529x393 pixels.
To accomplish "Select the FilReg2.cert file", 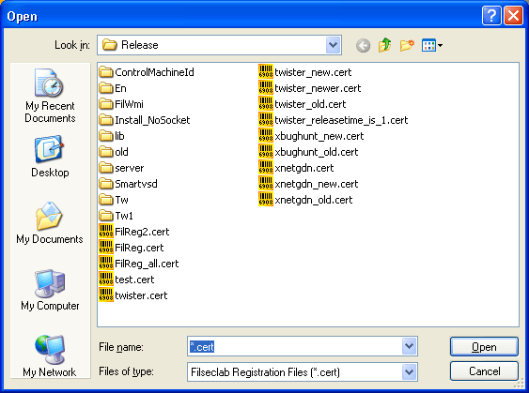I will (134, 232).
